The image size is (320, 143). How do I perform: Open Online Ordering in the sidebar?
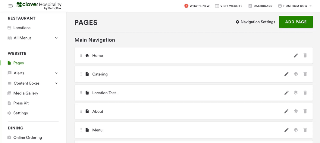click(x=27, y=138)
